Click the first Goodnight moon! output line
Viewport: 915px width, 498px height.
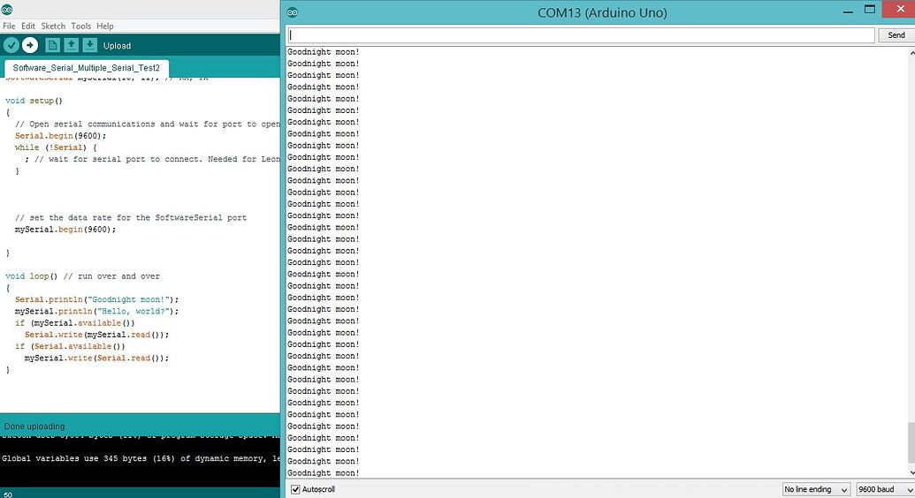(x=324, y=52)
